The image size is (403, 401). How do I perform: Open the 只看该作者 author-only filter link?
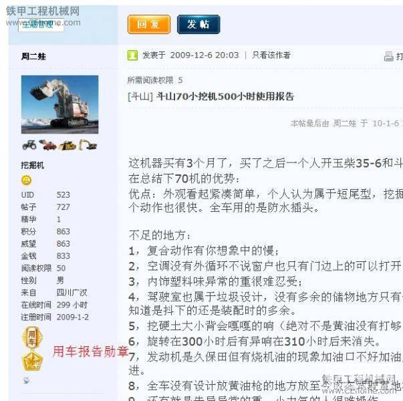[271, 55]
